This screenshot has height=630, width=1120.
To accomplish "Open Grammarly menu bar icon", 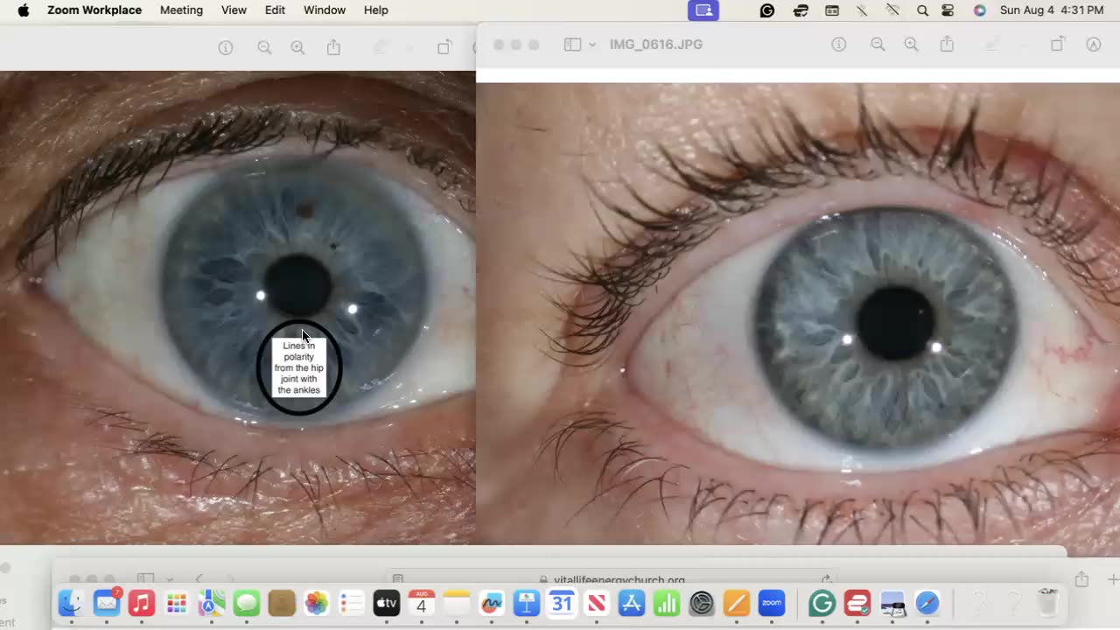I will point(767,10).
